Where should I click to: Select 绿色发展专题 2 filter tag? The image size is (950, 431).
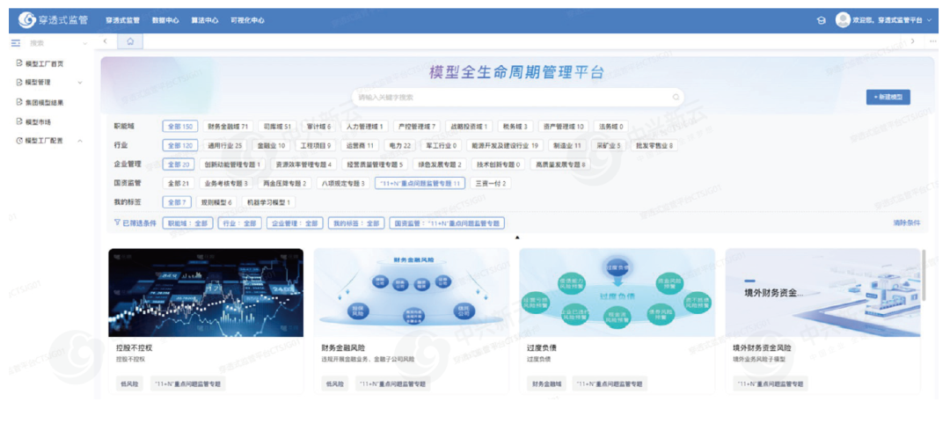click(439, 164)
